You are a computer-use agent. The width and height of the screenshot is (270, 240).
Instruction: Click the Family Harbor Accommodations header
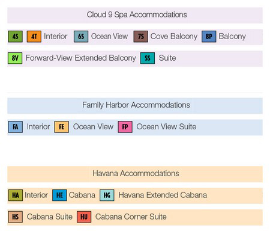coord(135,106)
